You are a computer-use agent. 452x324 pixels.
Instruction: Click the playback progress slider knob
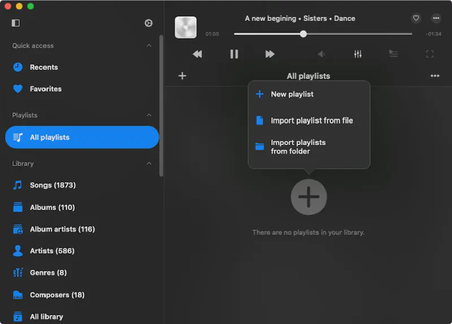[303, 34]
